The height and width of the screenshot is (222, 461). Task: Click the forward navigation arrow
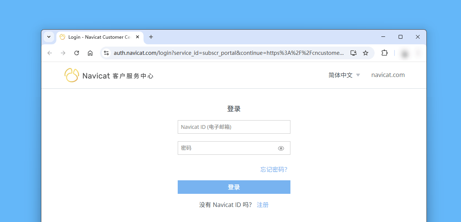pos(63,53)
